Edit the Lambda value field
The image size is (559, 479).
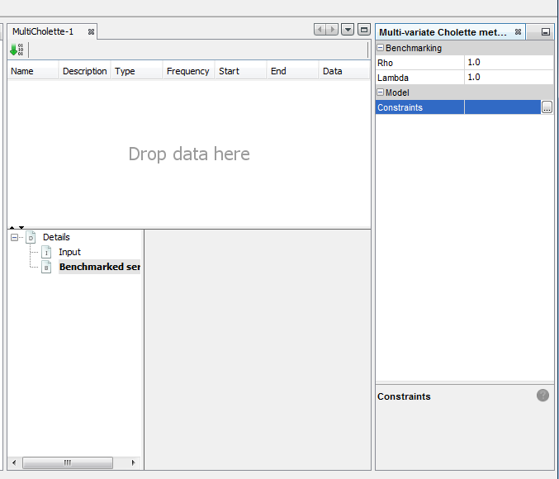pos(508,78)
